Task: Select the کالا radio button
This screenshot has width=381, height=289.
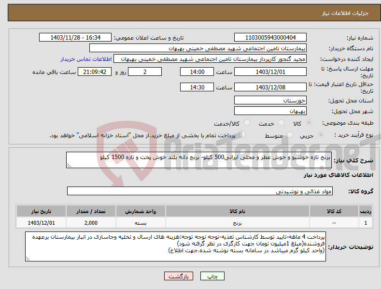Action: [x=309, y=123]
